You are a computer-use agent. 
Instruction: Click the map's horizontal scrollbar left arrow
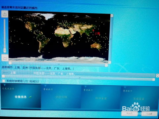click(x=10, y=63)
